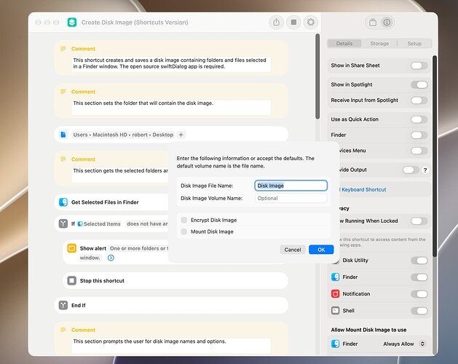This screenshot has width=458, height=364.
Task: Open help for Provide Output
Action: (x=425, y=170)
